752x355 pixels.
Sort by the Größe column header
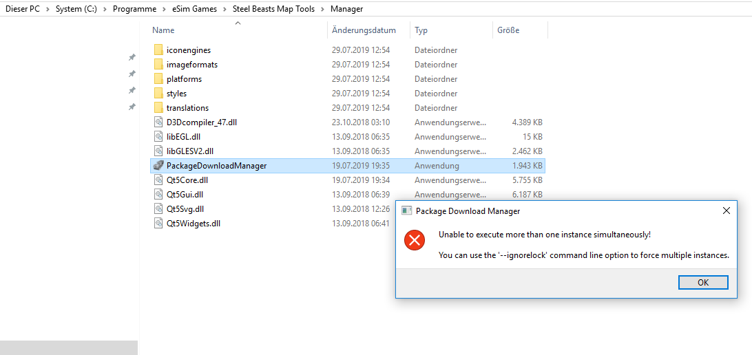pyautogui.click(x=508, y=30)
